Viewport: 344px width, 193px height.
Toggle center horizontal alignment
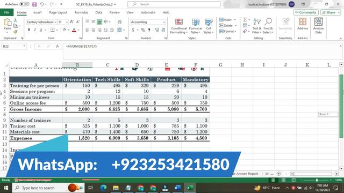point(93,30)
